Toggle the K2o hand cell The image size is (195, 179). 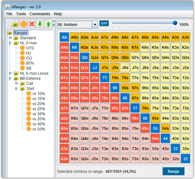click(75, 159)
